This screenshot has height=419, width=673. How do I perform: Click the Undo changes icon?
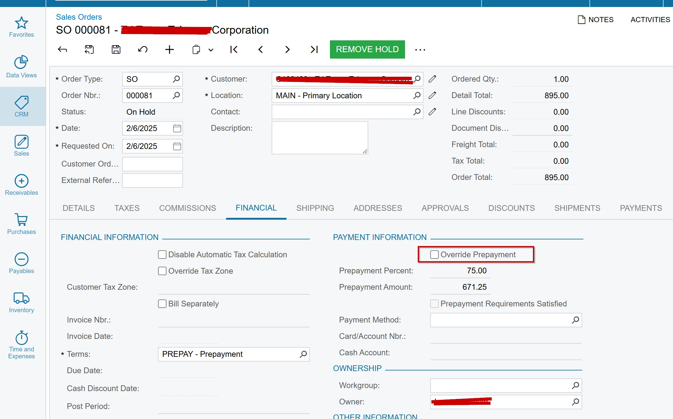tap(142, 49)
